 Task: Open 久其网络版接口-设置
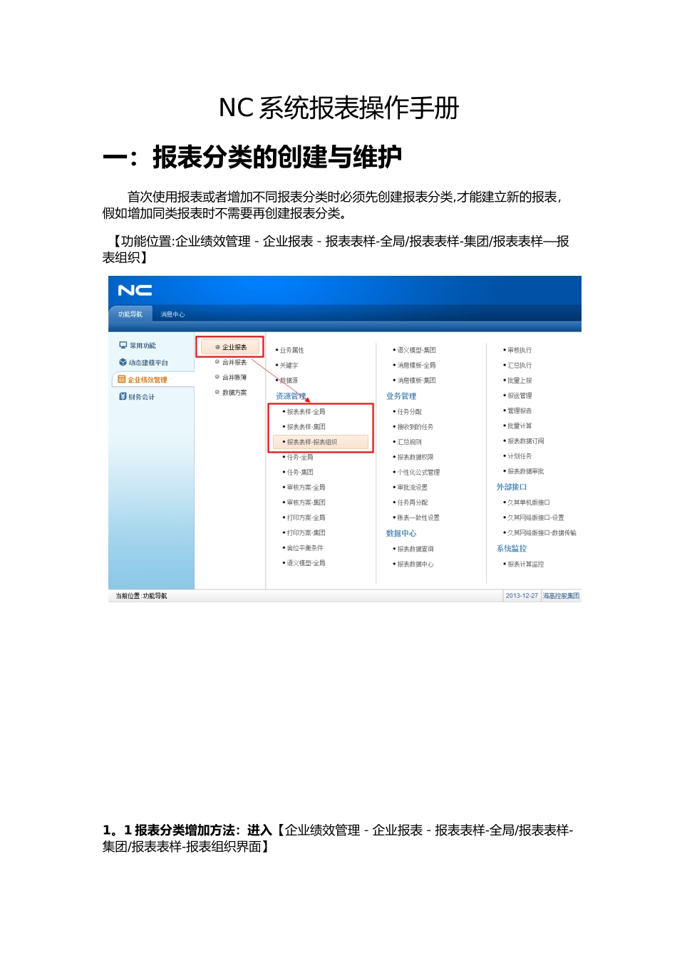536,517
